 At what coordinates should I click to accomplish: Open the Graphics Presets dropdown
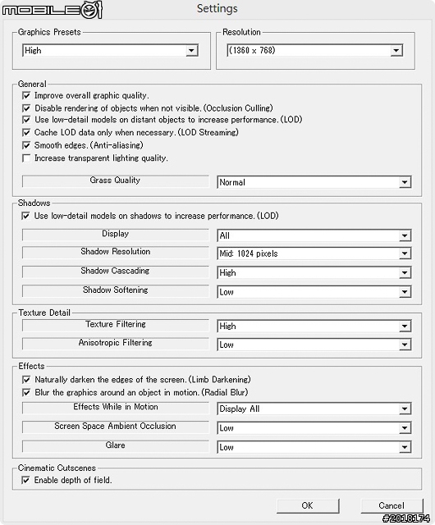pyautogui.click(x=111, y=51)
